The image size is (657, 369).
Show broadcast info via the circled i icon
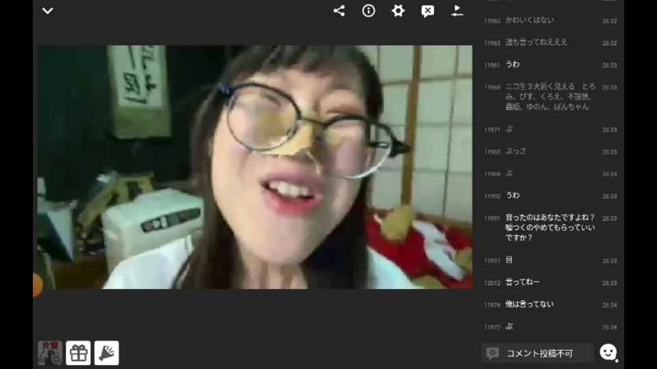point(369,11)
